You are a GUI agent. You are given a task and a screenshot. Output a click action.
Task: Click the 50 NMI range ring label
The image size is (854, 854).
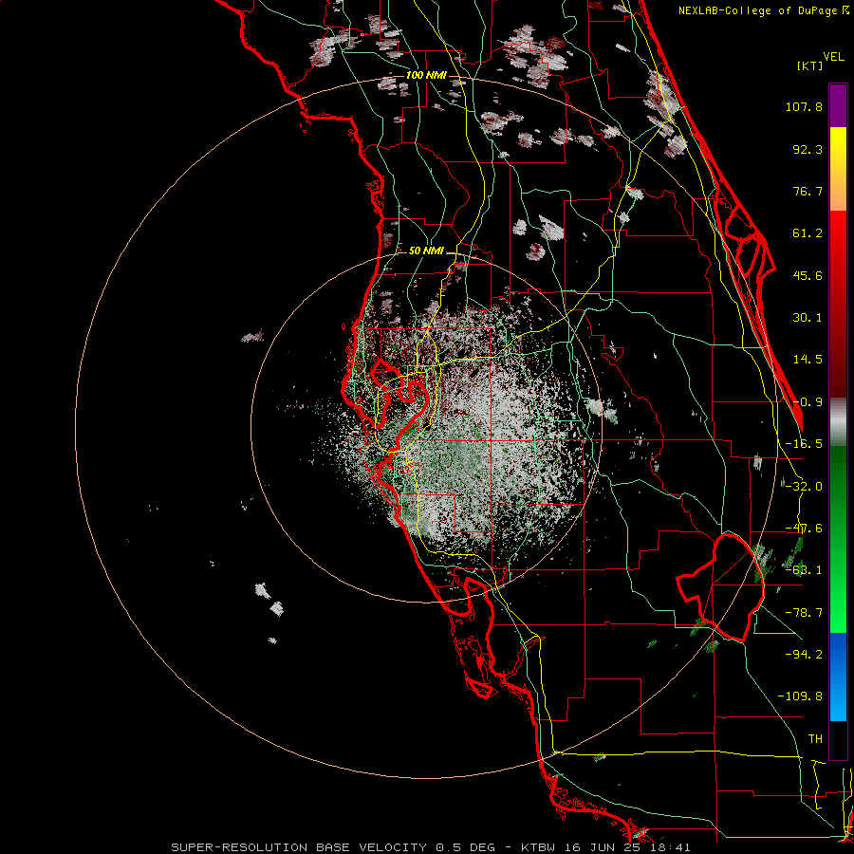click(x=426, y=251)
